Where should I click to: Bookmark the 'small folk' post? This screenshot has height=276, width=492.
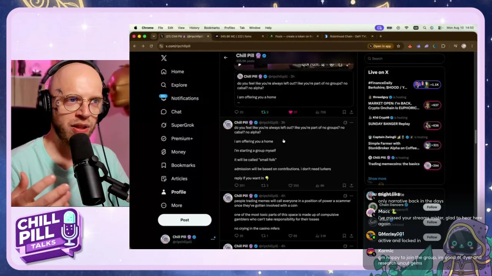pos(344,186)
